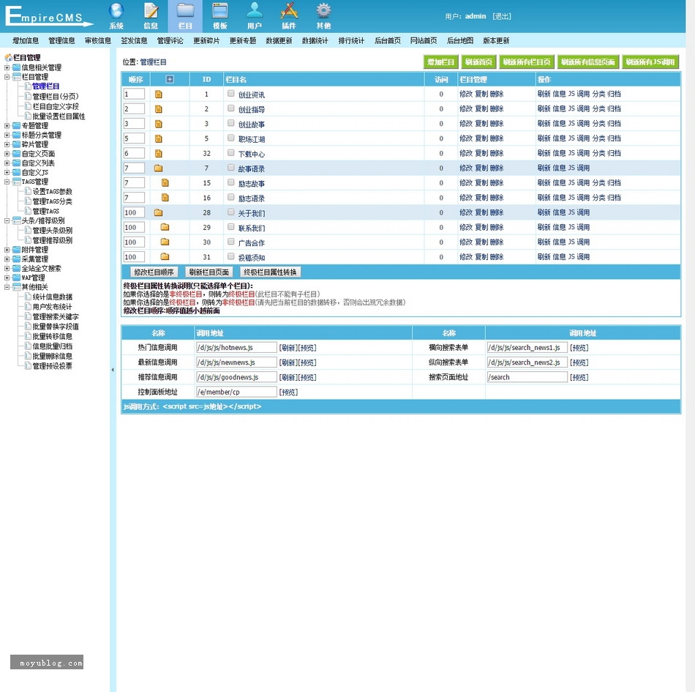Click the document icon in the 创业故事 row
Image resolution: width=695 pixels, height=692 pixels.
pyautogui.click(x=159, y=124)
